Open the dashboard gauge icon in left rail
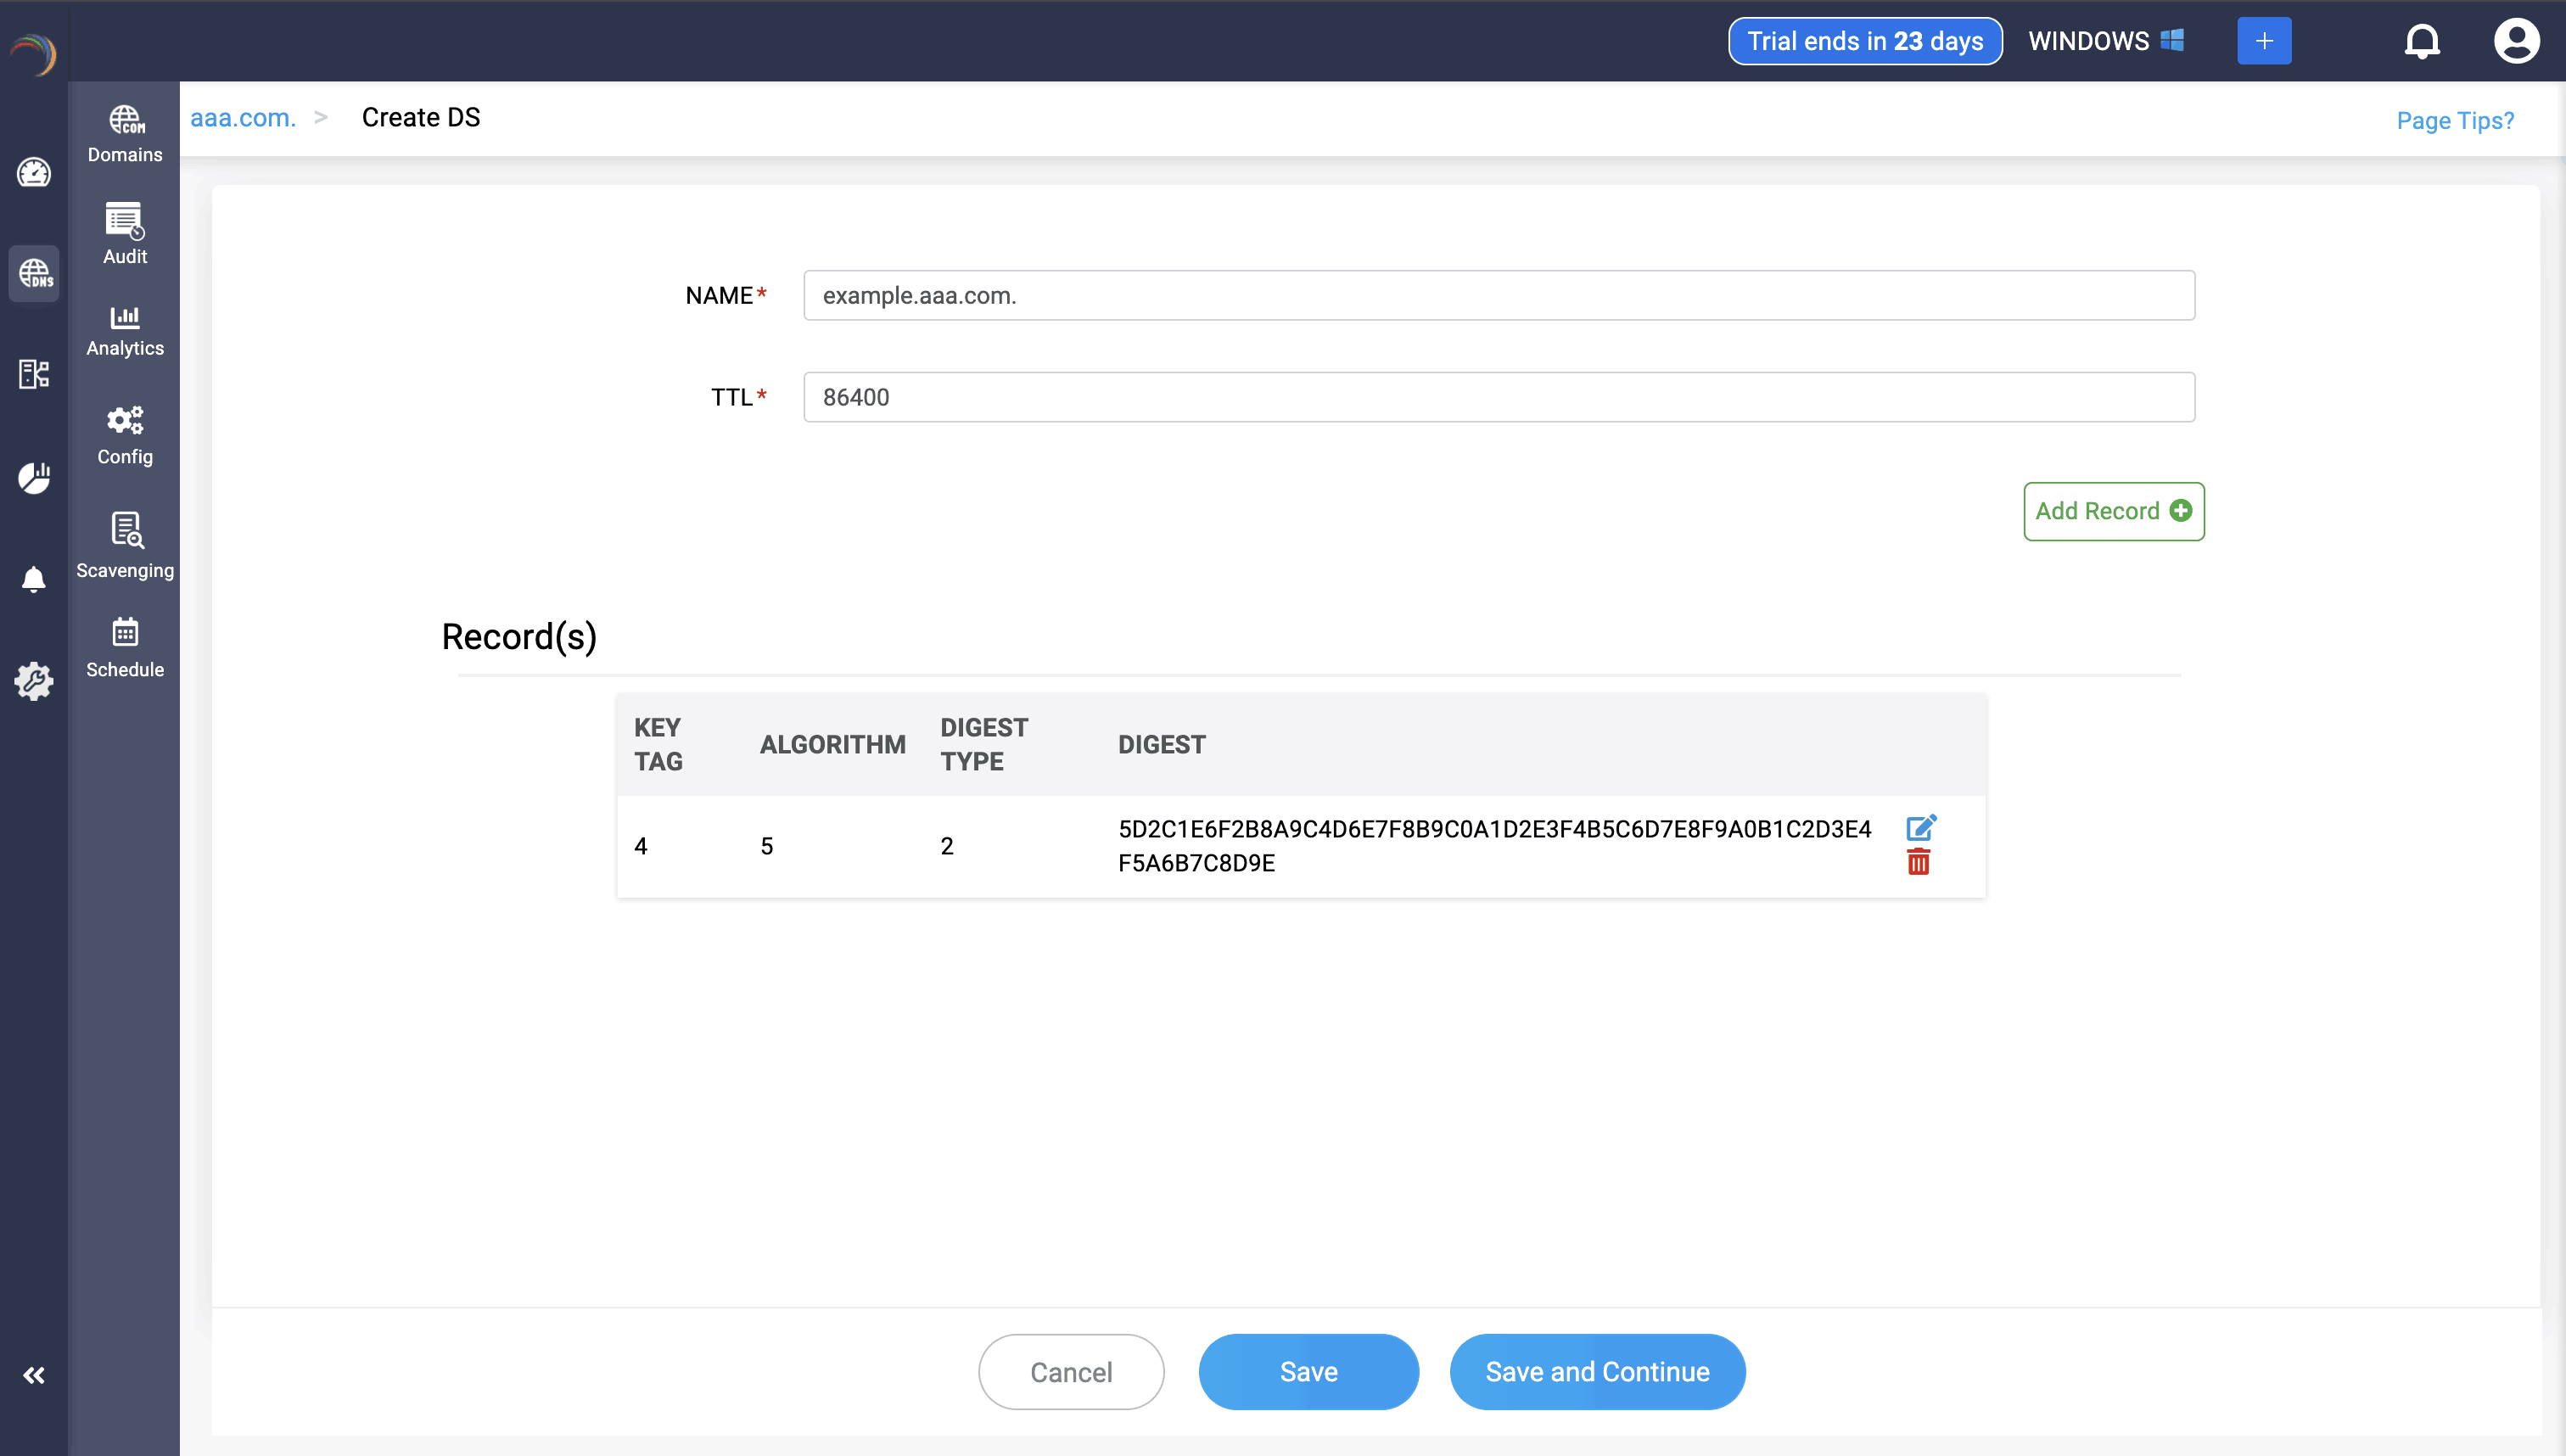 [34, 172]
